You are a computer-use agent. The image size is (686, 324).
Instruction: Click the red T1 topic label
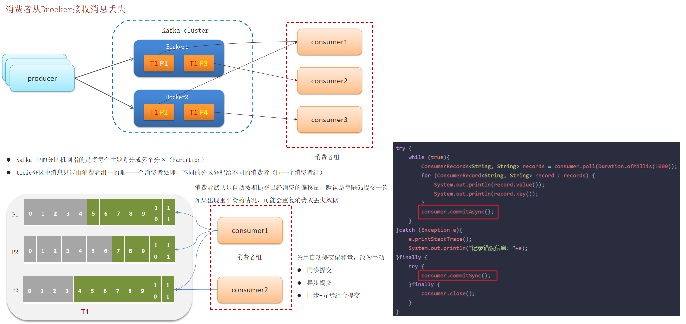tap(85, 312)
